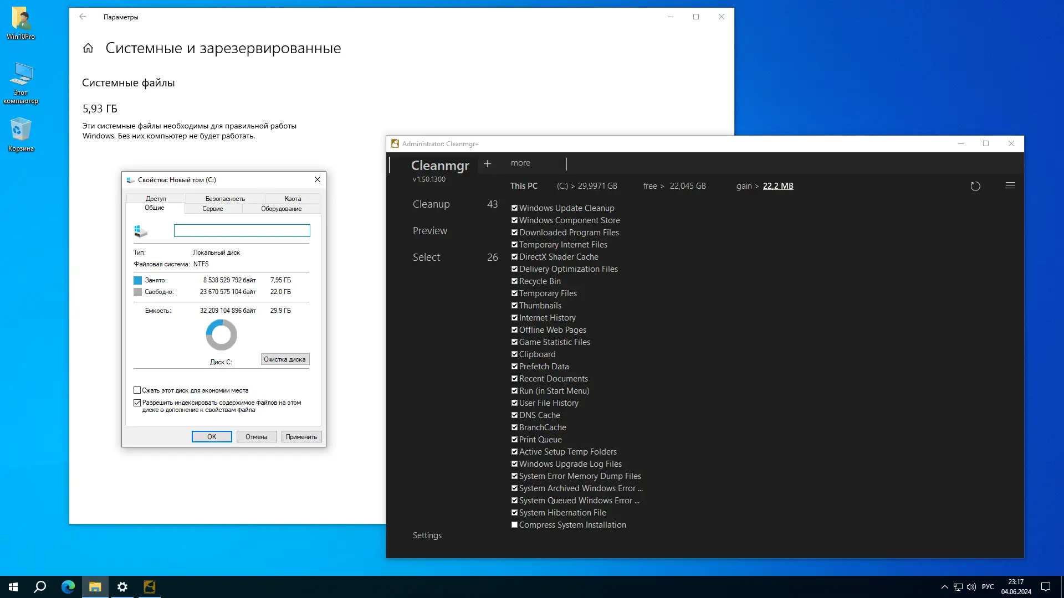Screen dimensions: 1064x598
Task: Click the 22,2 MB gain link
Action: [777, 186]
